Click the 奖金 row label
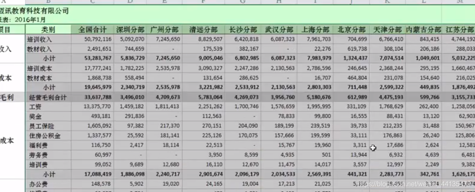 point(49,117)
